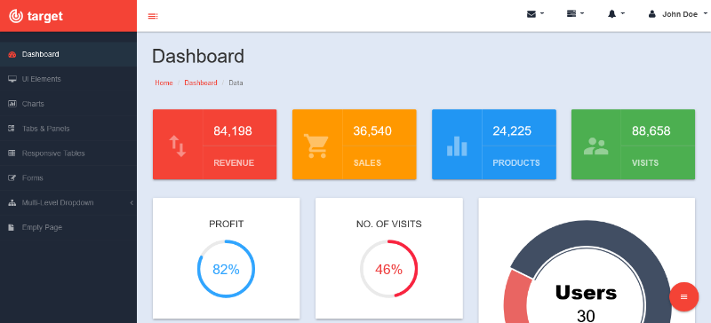Select Dashboard in the sidebar
This screenshot has width=711, height=323.
pyautogui.click(x=68, y=54)
